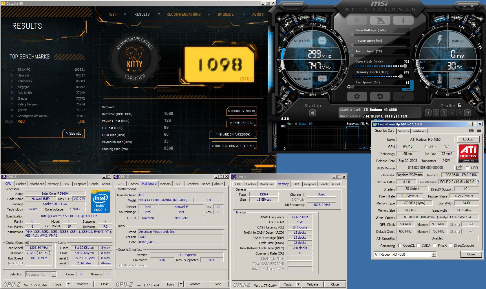This screenshot has width=486, height=289.
Task: Click the Lookup button in GPU-Z
Action: 468,139
